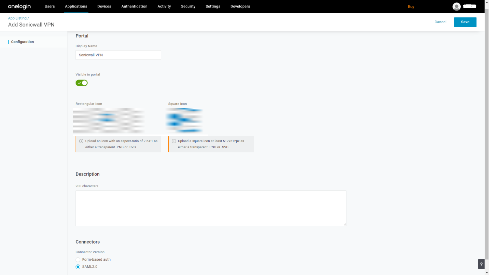
Task: Click the lightbulb help icon
Action: 481,264
